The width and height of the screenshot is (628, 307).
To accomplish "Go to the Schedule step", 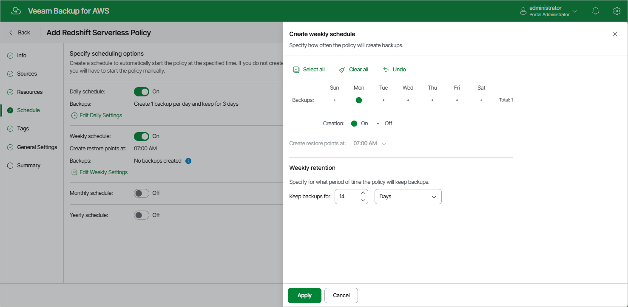I will 28,110.
